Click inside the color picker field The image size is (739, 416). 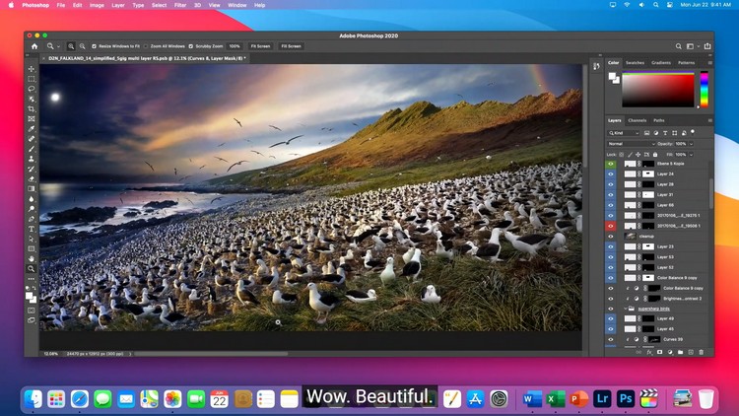[x=657, y=91]
